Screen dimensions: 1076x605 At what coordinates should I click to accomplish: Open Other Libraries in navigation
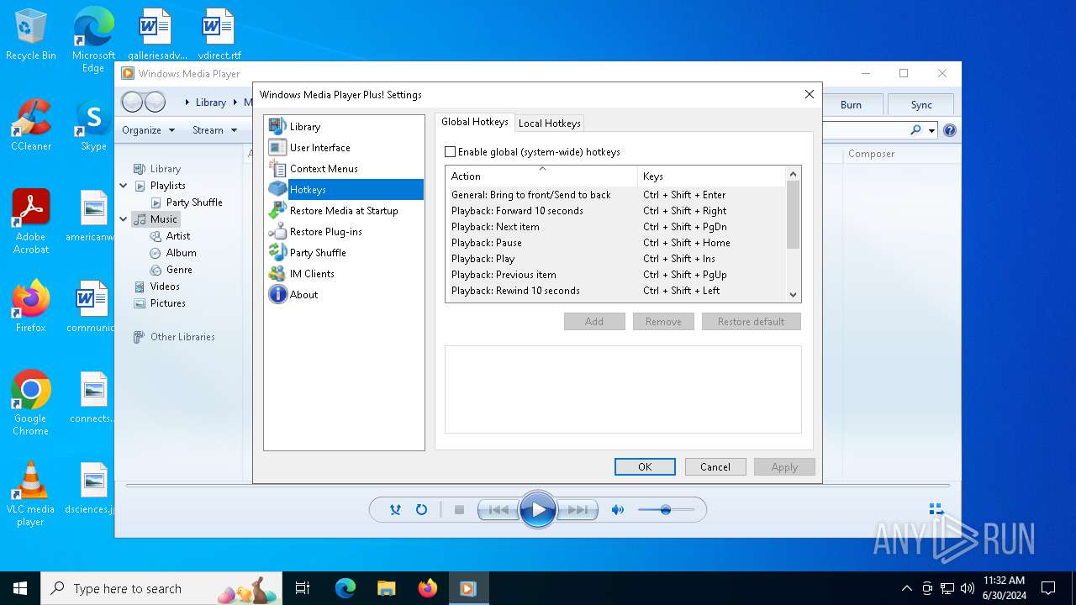(x=174, y=336)
